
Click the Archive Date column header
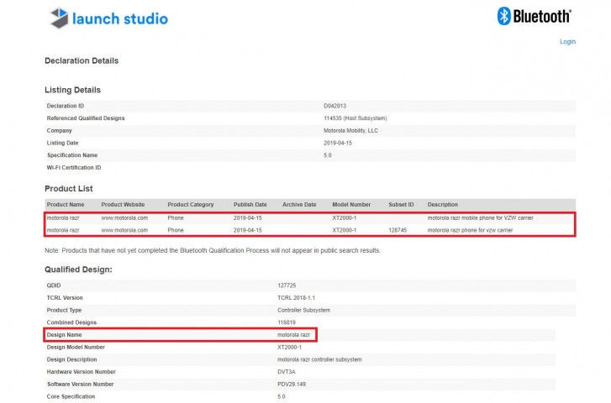[x=299, y=204]
